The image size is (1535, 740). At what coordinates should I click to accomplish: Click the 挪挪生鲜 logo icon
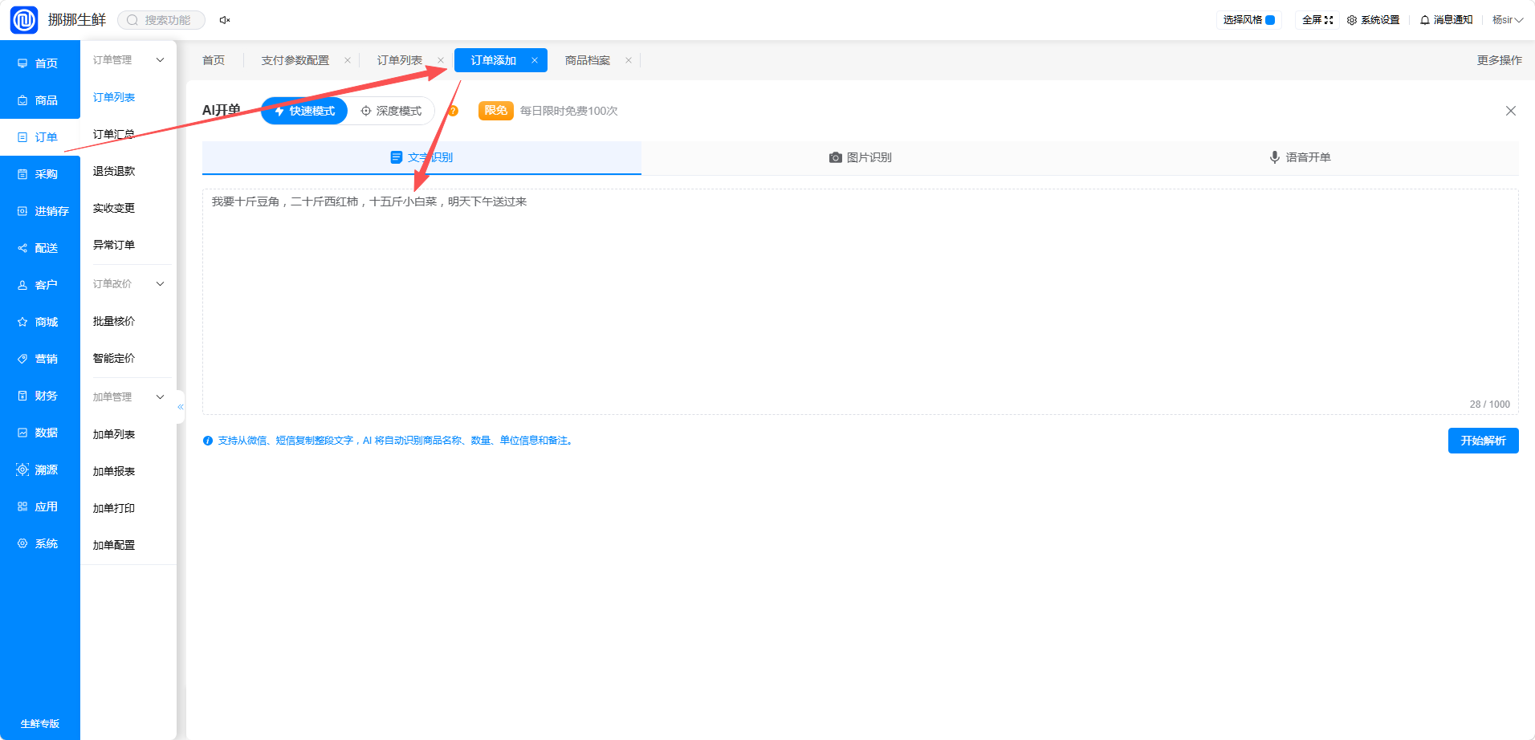[x=24, y=20]
